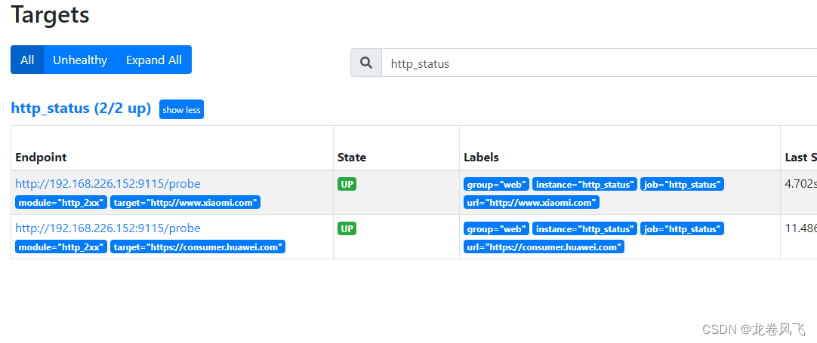
Task: Click the UP badge in the huawei row
Action: coord(347,228)
